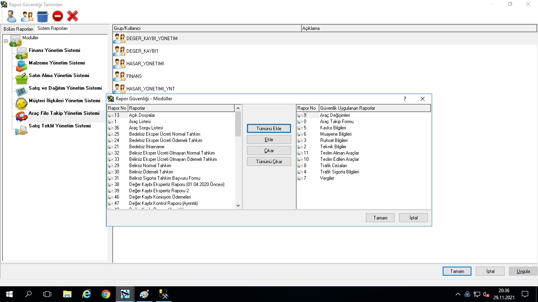
Task: Switch to the Sistem Raporları tab
Action: pyautogui.click(x=52, y=29)
